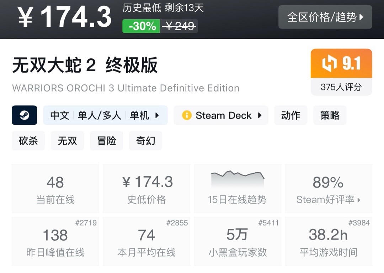This screenshot has height=273, width=384.
Task: Open the 375人评分 rating count
Action: click(x=341, y=87)
